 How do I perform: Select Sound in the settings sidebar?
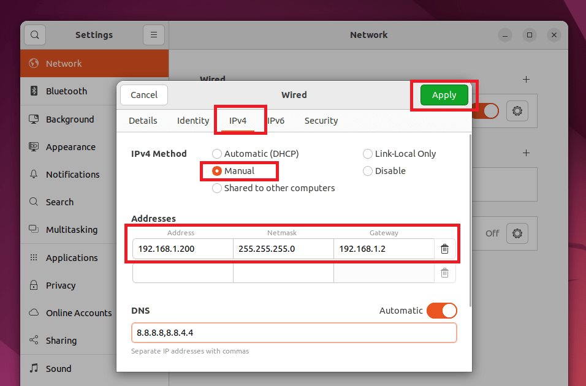coord(59,368)
